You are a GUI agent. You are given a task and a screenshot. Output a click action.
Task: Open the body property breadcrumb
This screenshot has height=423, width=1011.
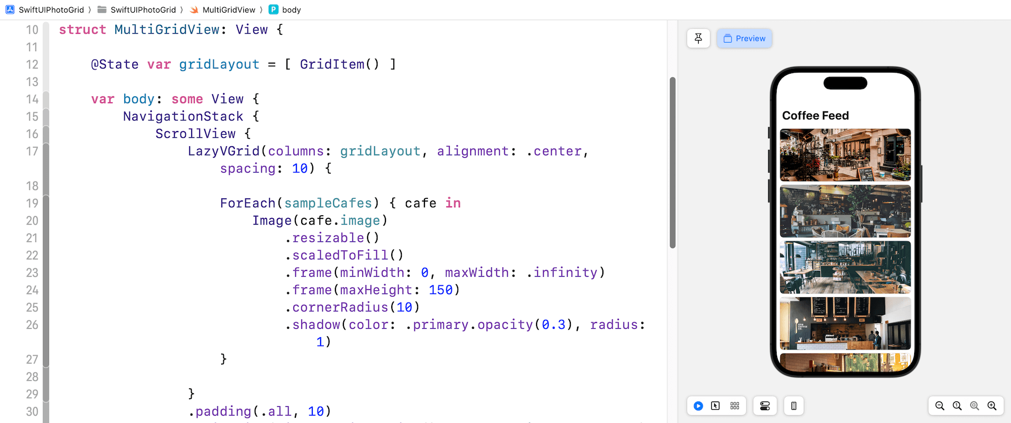point(285,9)
